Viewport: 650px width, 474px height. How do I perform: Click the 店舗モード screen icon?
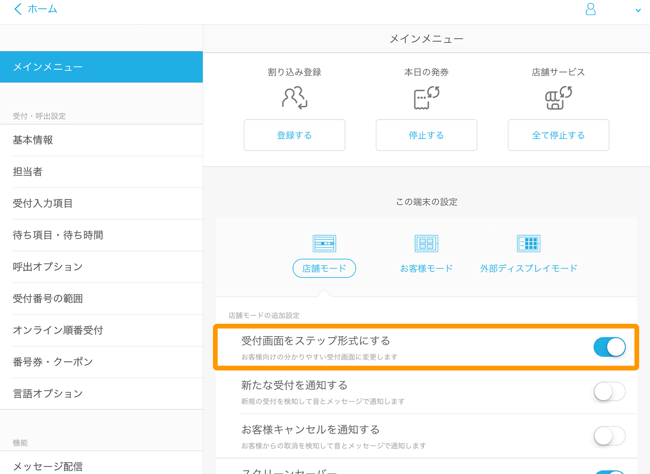pos(324,243)
